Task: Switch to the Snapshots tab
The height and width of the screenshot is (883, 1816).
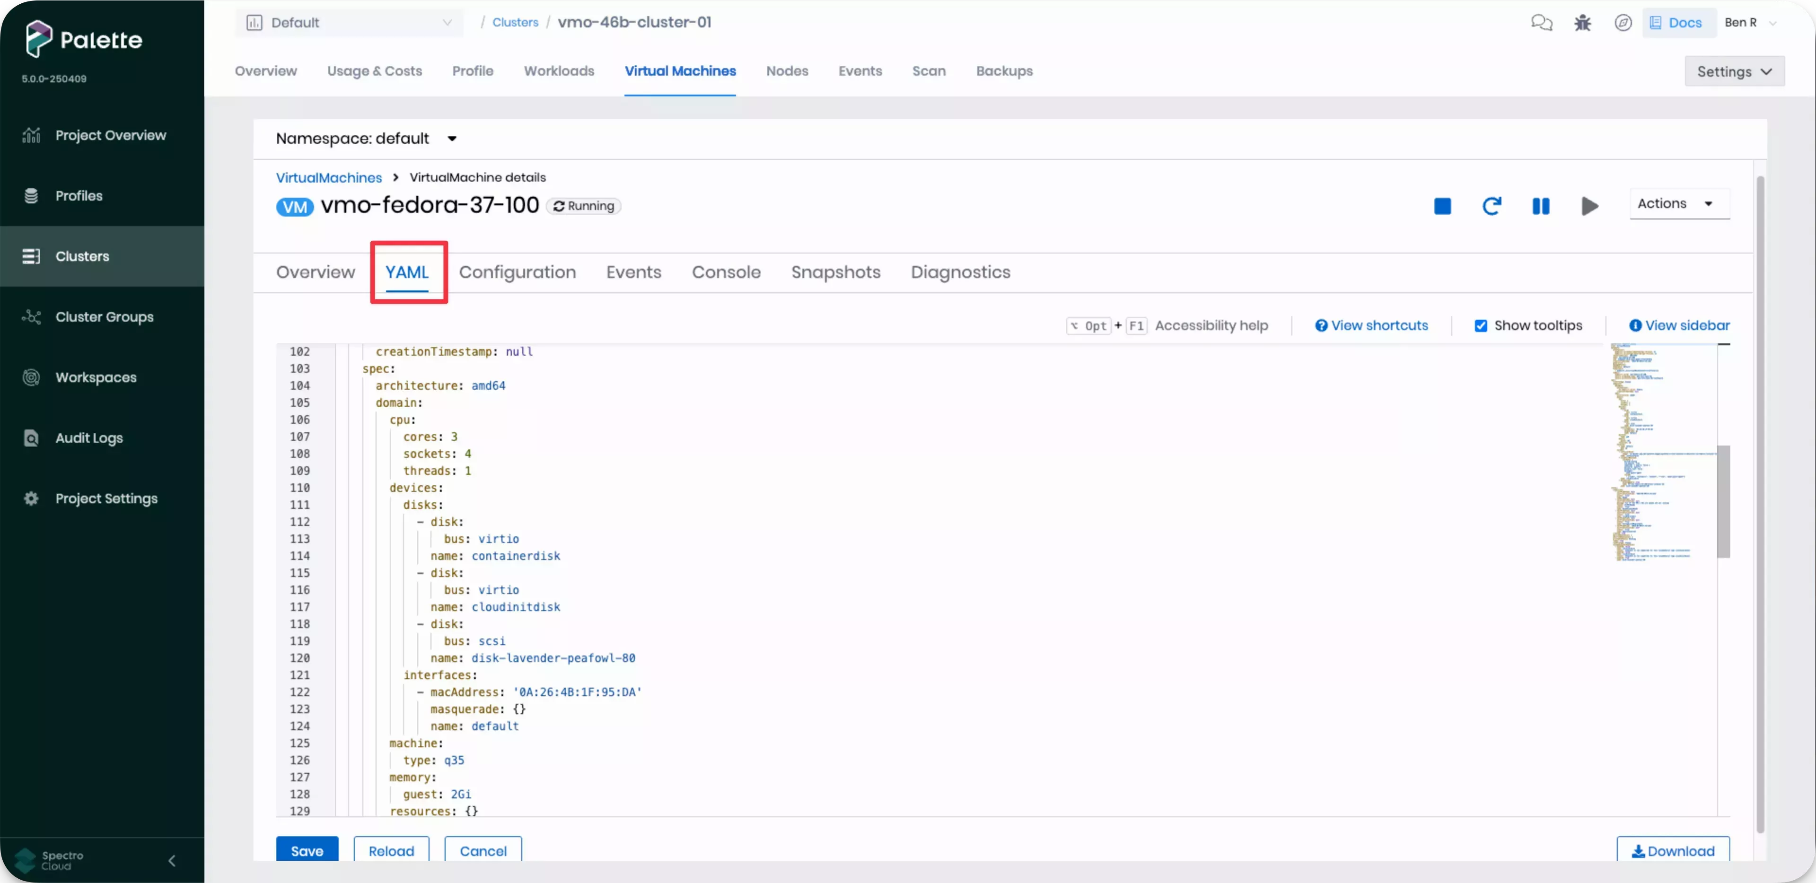Action: pos(835,272)
